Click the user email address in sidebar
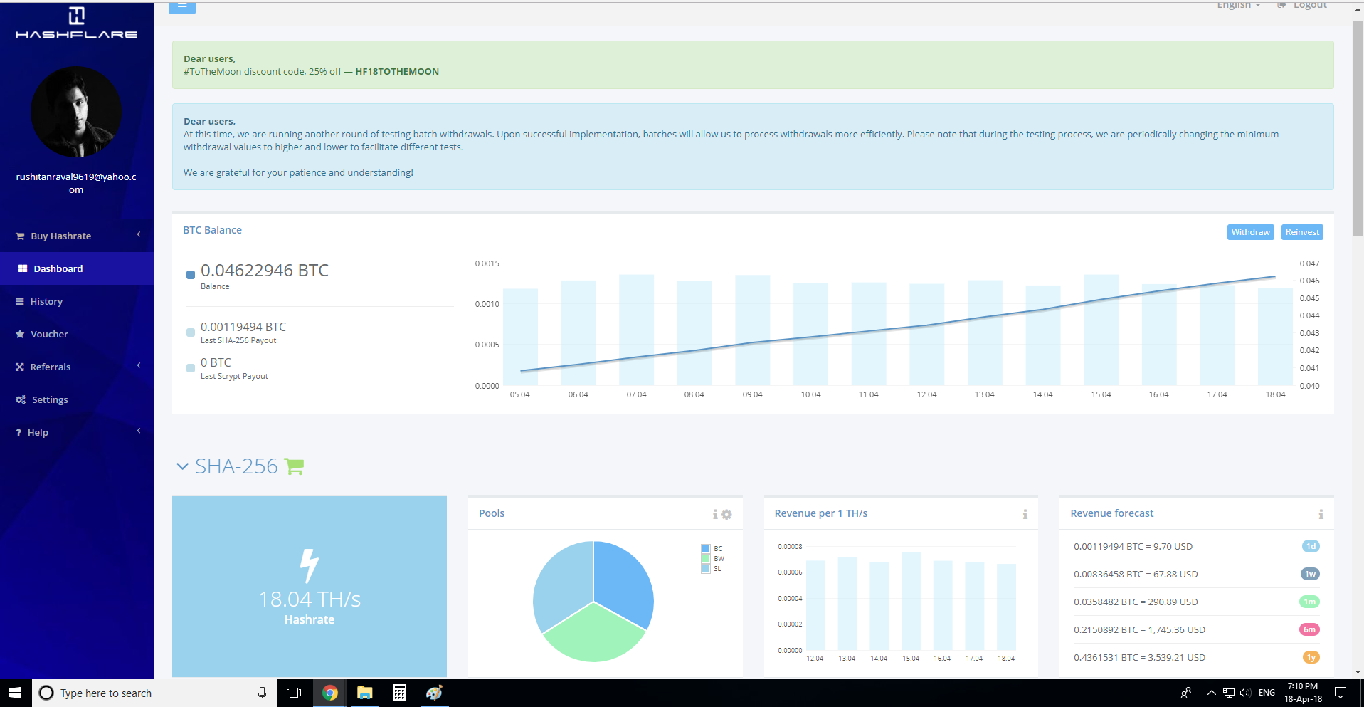Viewport: 1364px width, 707px height. tap(76, 183)
